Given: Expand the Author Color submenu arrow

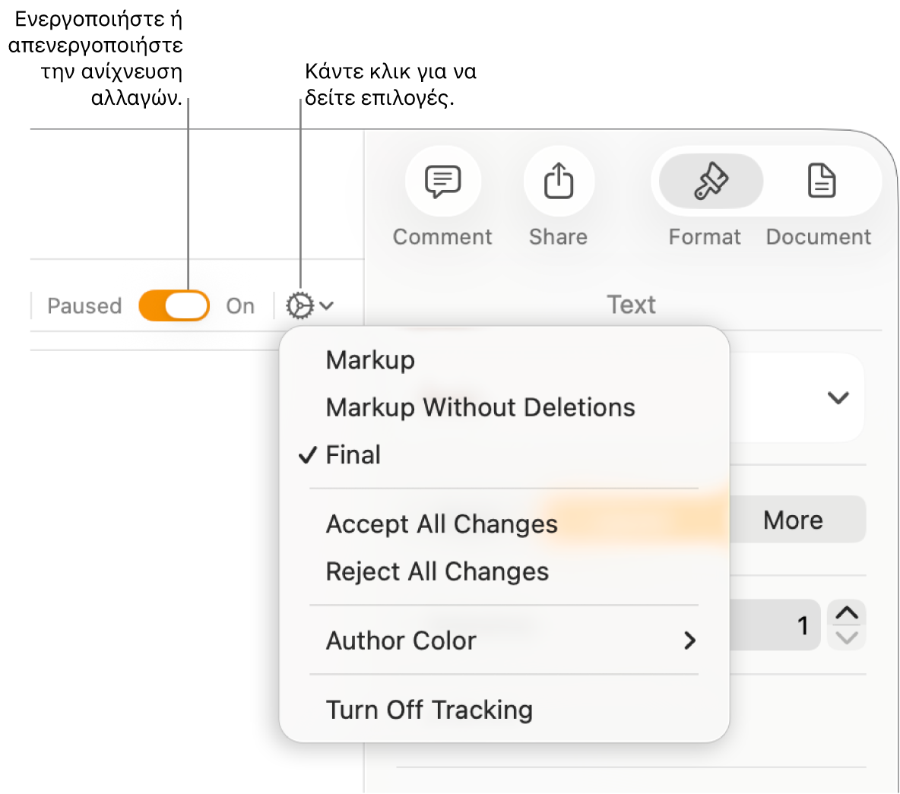Looking at the screenshot, I should coord(689,641).
